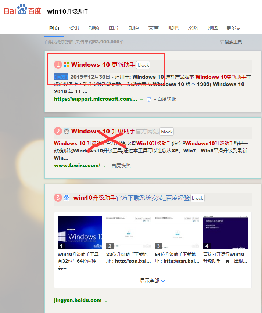Open the 更多 menu
The image size is (262, 313).
click(233, 28)
